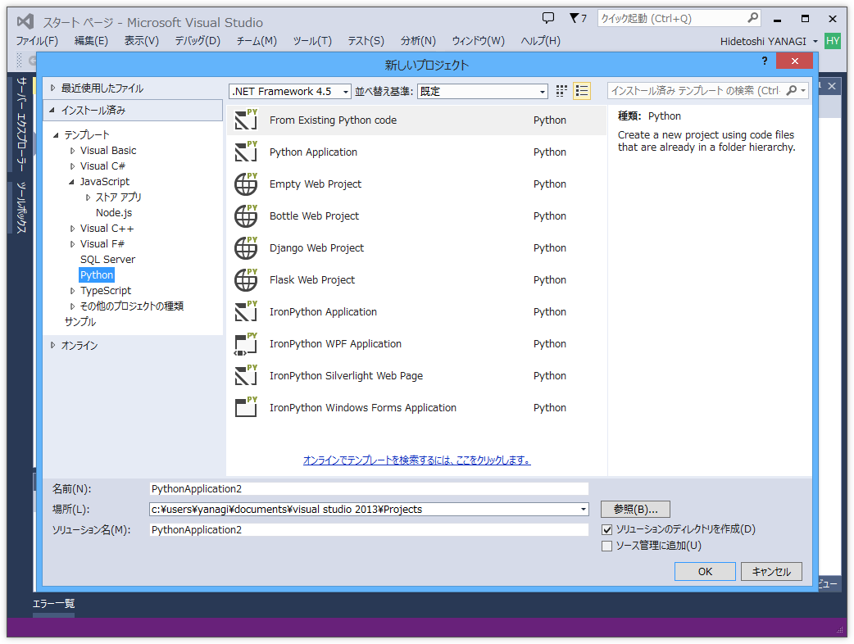Open the ツールボックス side tab
The image size is (854, 644).
(21, 207)
